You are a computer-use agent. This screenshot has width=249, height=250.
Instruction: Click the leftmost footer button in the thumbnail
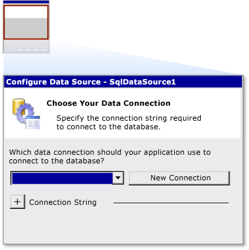click(20, 50)
